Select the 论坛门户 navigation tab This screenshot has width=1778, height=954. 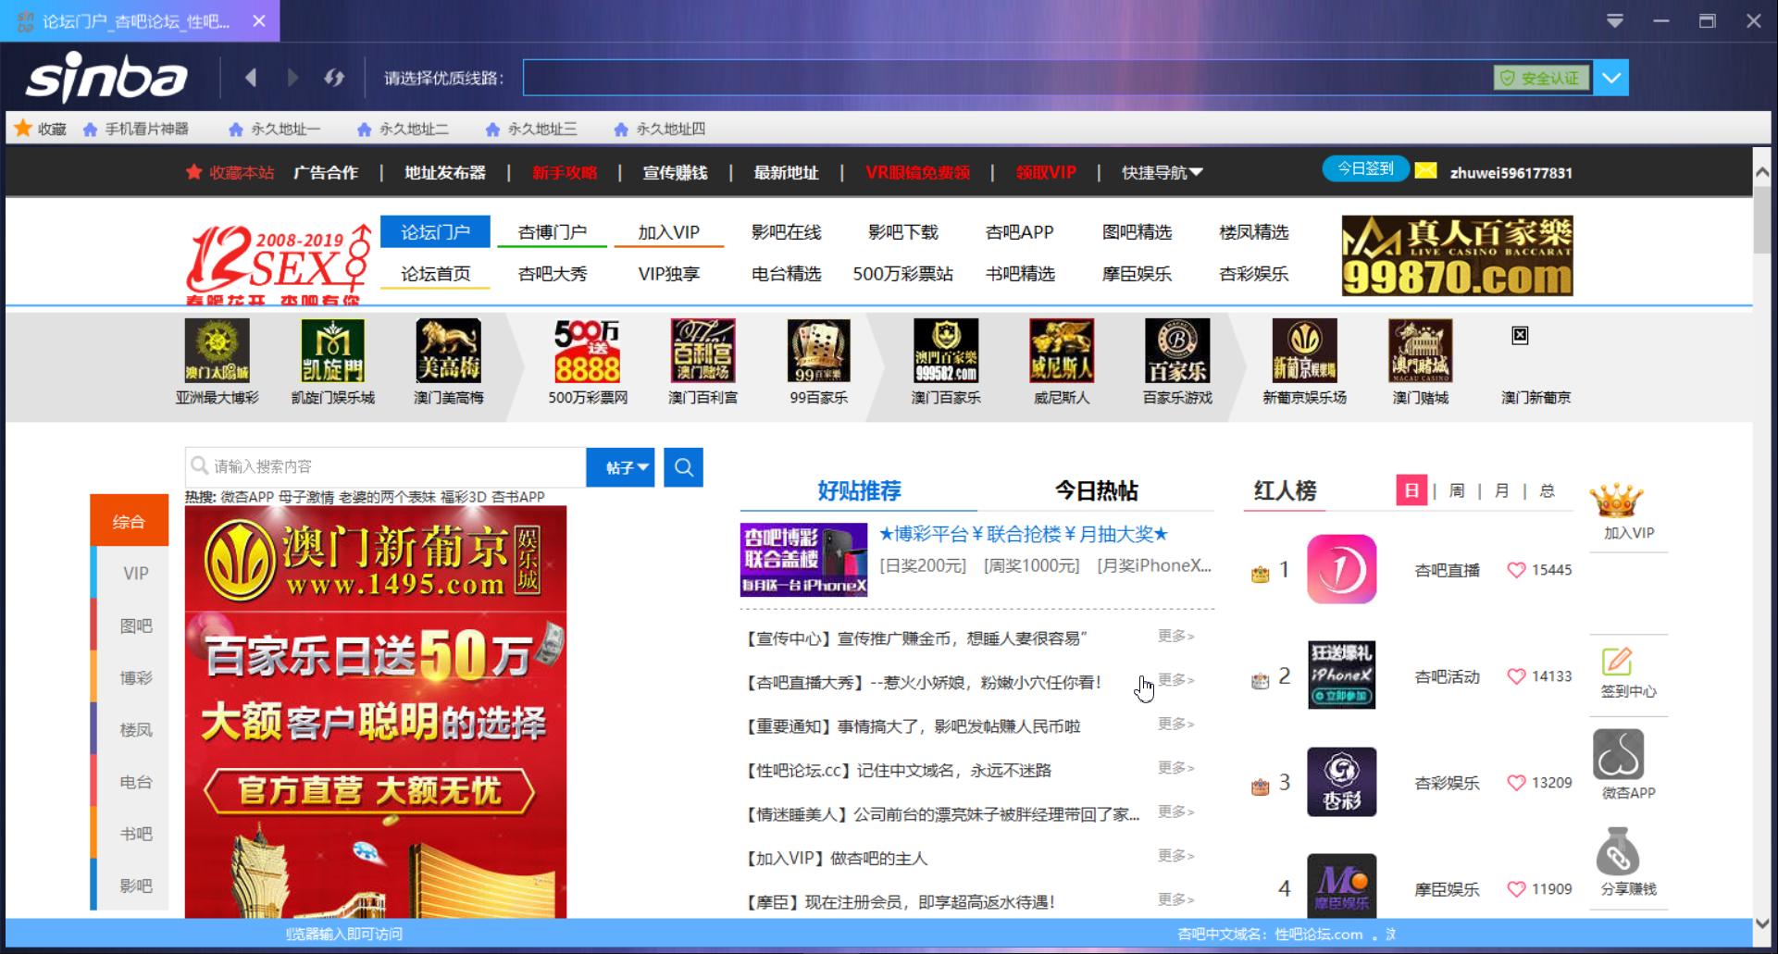pyautogui.click(x=435, y=231)
